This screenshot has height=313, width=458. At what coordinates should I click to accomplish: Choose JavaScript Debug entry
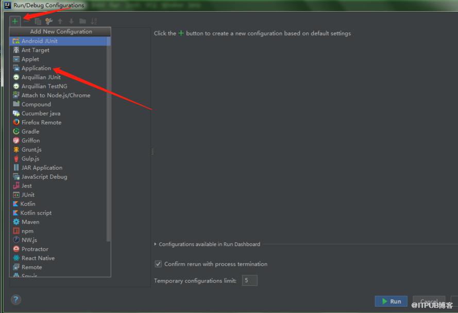(60, 177)
